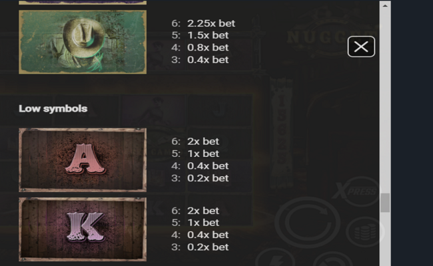
Task: Click the lightning bolt turbo icon
Action: point(276,259)
